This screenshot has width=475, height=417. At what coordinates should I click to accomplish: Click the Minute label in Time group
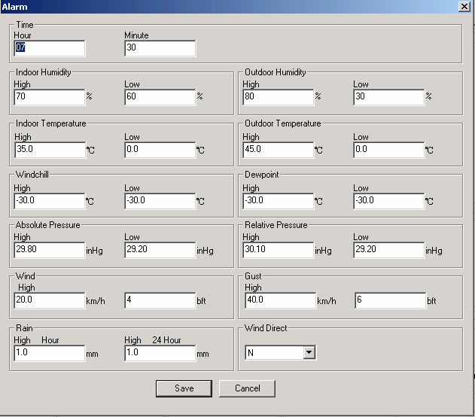(136, 35)
